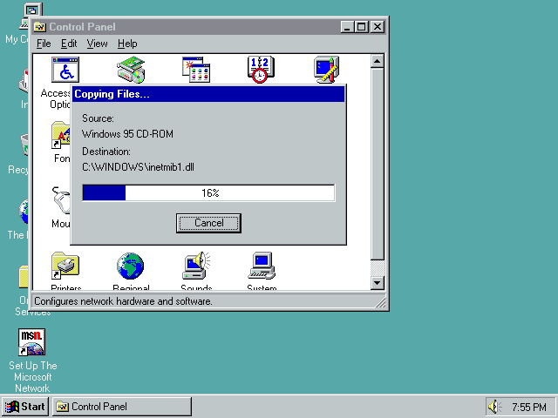This screenshot has width=558, height=418.
Task: Click the Control Panel taskbar button
Action: (x=122, y=407)
